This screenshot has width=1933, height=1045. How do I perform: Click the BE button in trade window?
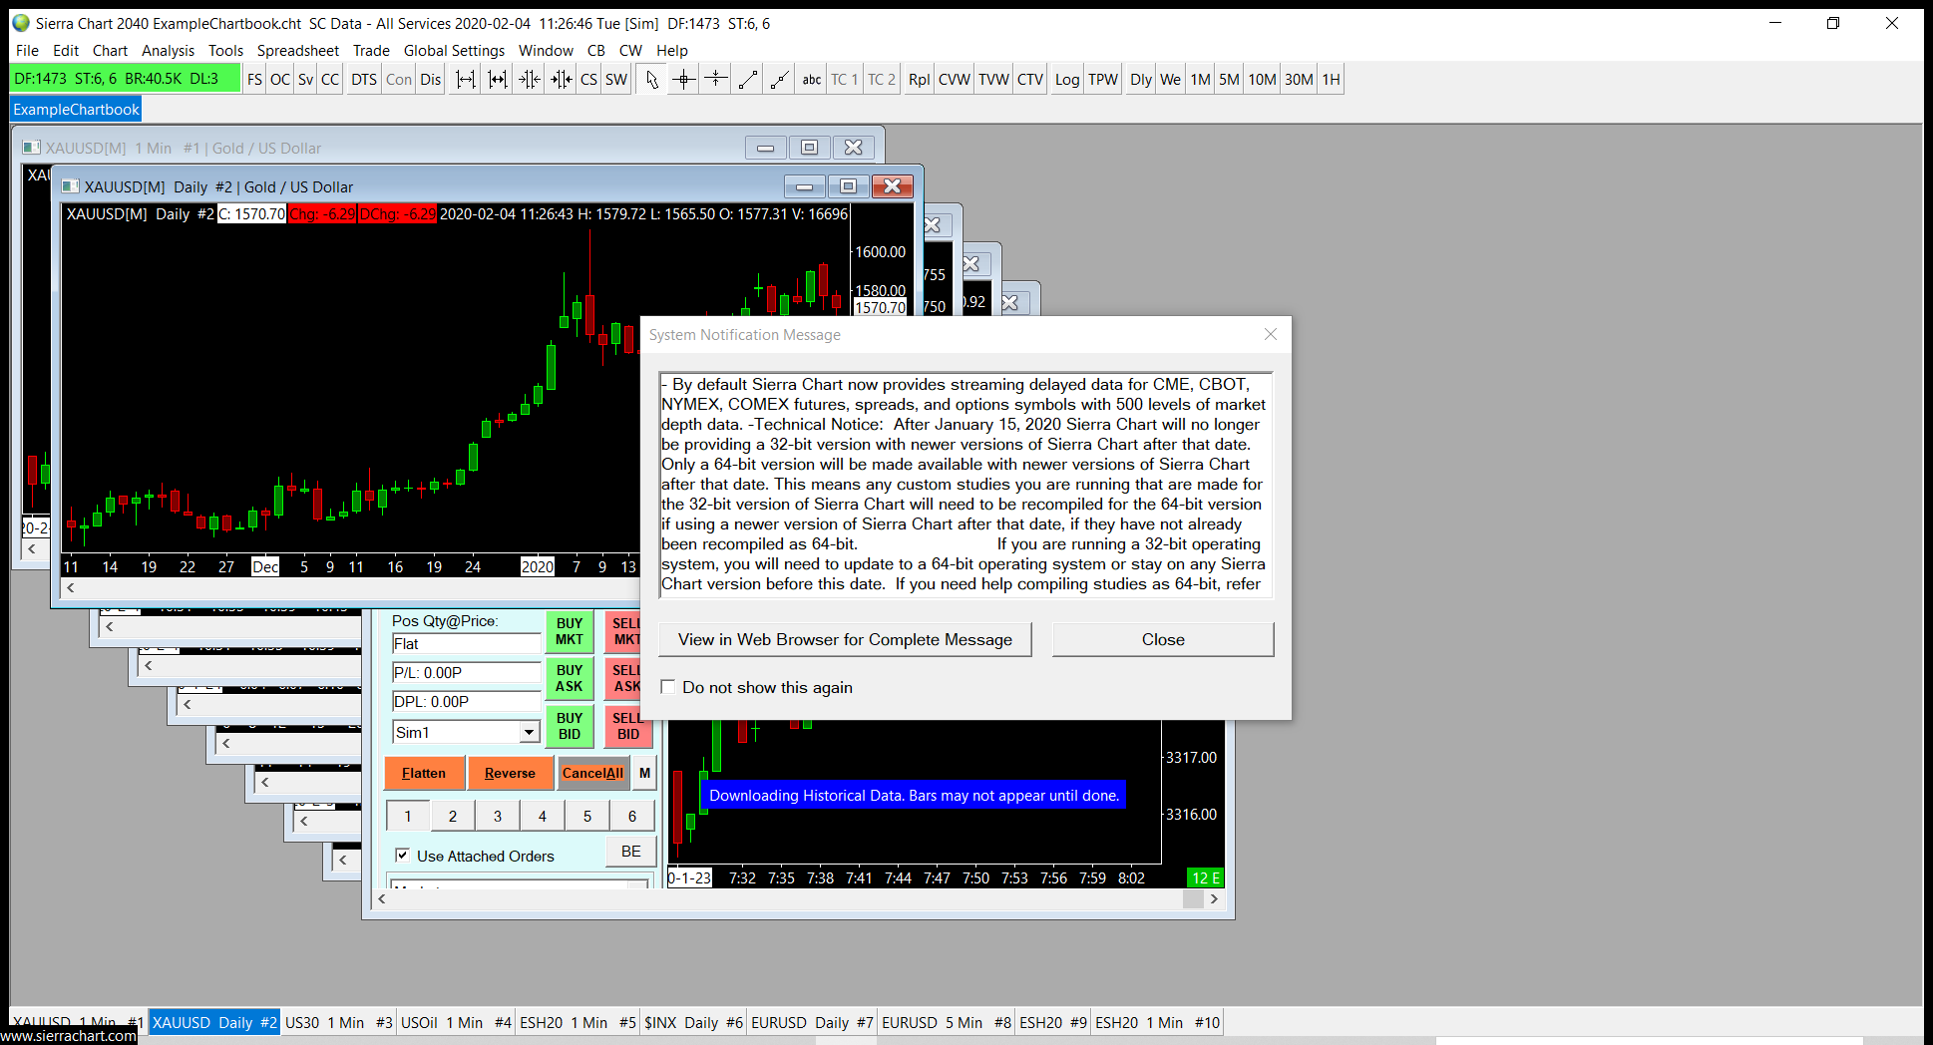point(630,852)
